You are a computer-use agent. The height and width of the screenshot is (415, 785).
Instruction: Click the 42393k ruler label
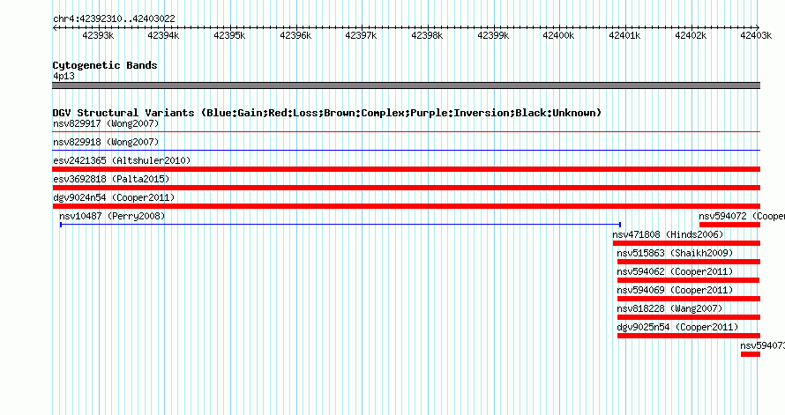[98, 35]
